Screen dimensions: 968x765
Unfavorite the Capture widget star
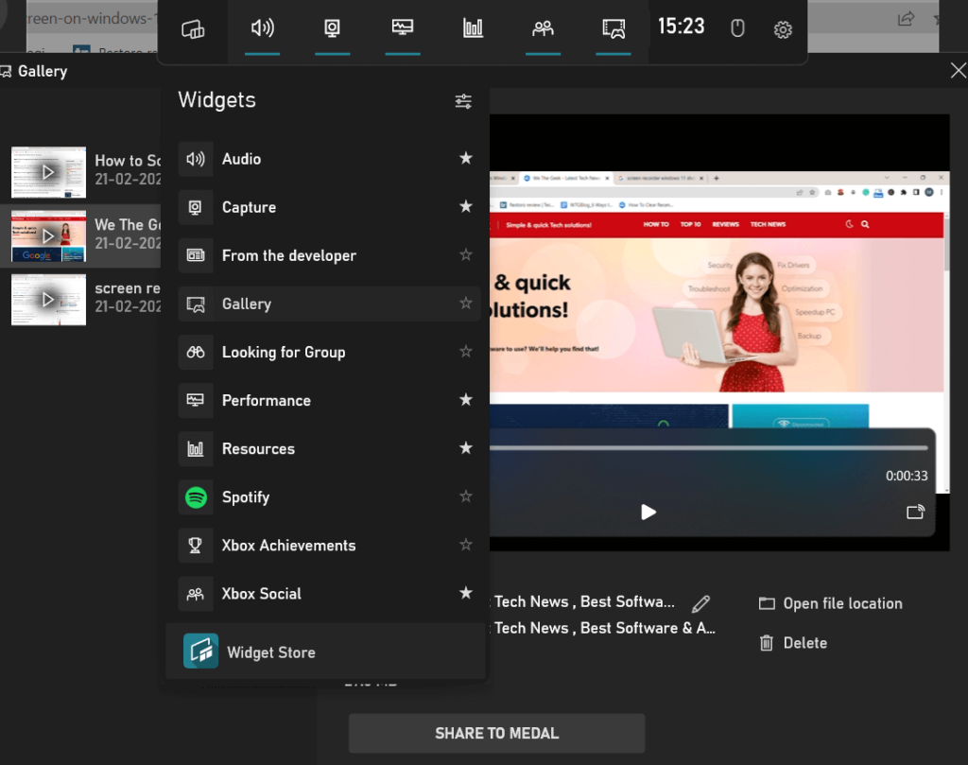coord(465,206)
